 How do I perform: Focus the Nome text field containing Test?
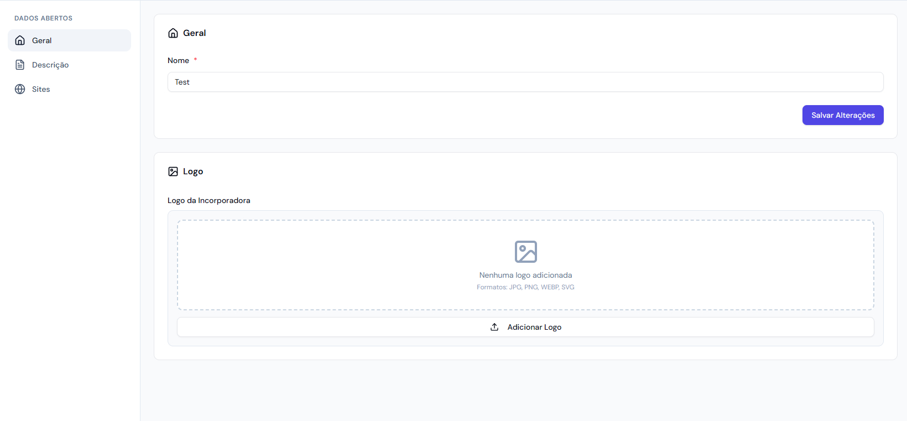point(525,82)
